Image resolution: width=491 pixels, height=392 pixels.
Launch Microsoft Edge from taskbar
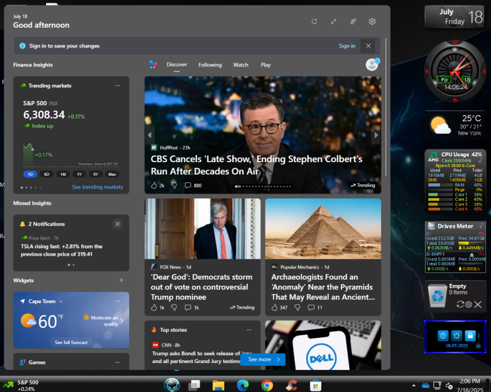pos(243,385)
